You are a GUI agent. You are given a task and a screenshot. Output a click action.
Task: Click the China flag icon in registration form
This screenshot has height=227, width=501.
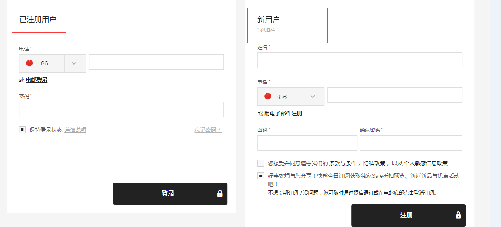point(268,97)
